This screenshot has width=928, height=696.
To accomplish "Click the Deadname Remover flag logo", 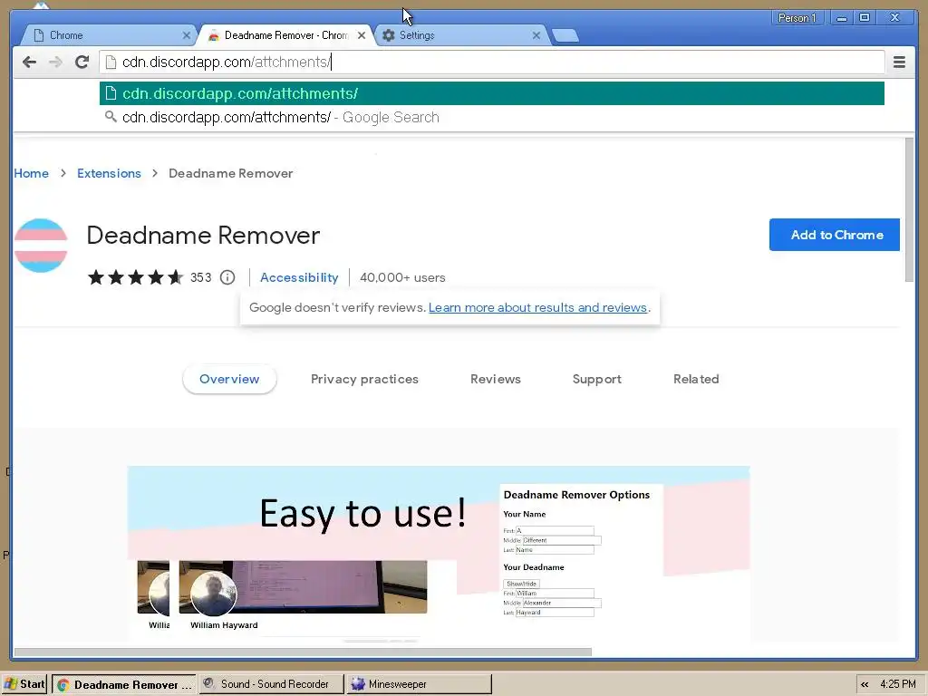I will pos(41,245).
